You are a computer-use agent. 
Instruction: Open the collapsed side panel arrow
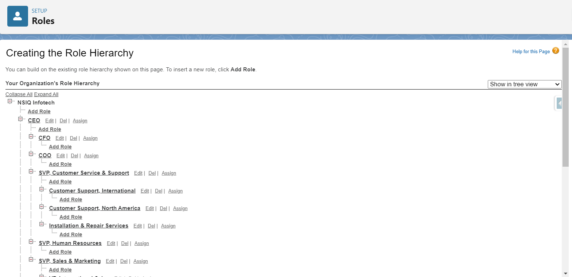[x=559, y=103]
